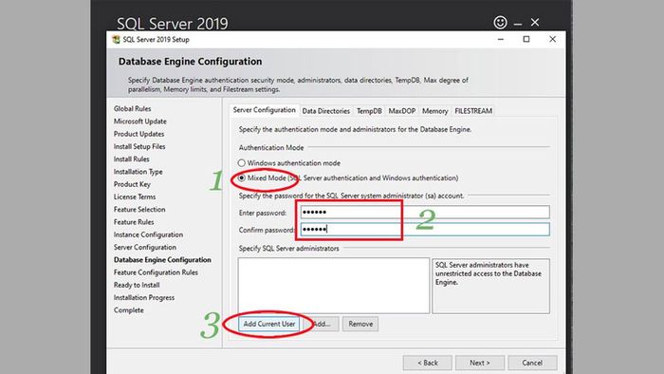
Task: Go Back to previous setup step
Action: coord(428,363)
